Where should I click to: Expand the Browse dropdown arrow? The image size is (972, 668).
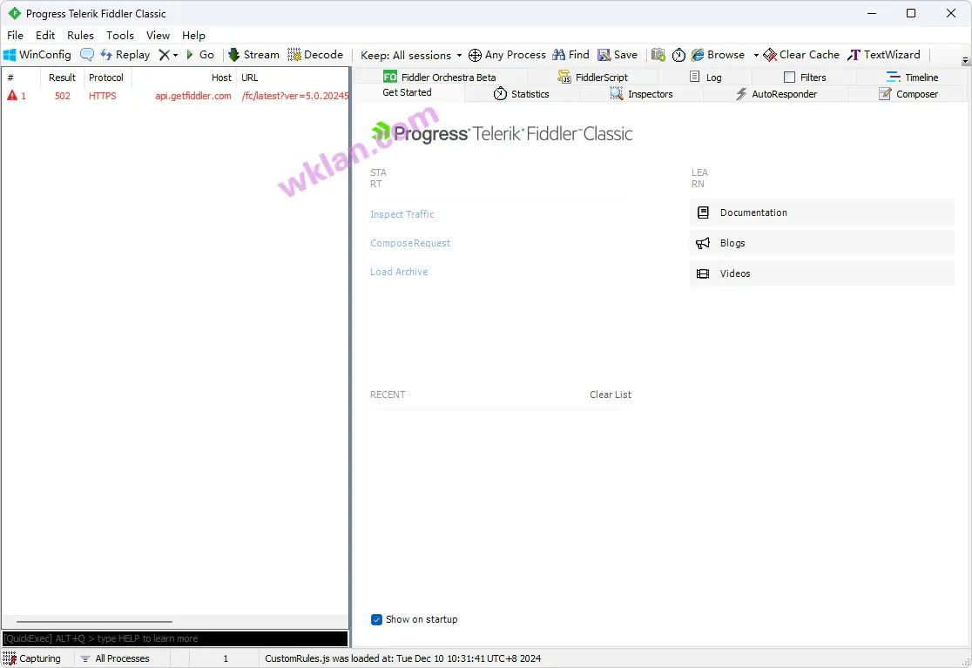coord(756,55)
